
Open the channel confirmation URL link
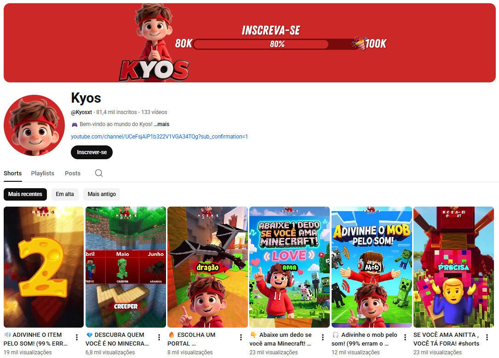pyautogui.click(x=159, y=137)
